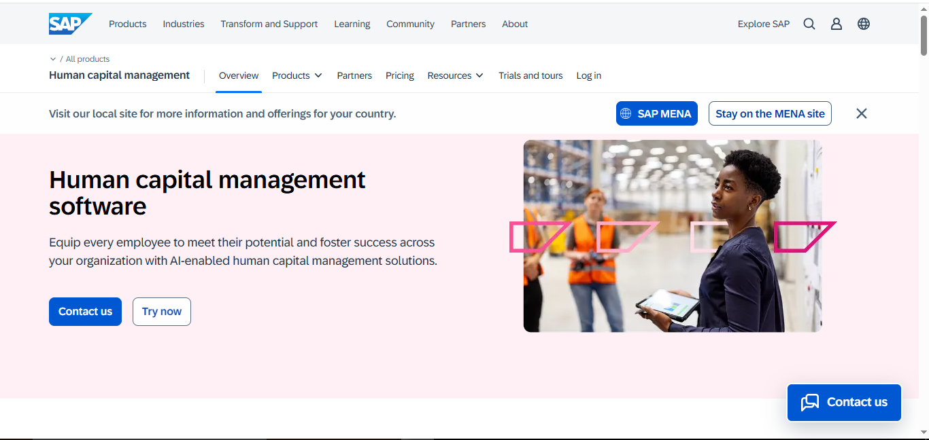Click the Try now button
929x440 pixels.
(x=161, y=312)
